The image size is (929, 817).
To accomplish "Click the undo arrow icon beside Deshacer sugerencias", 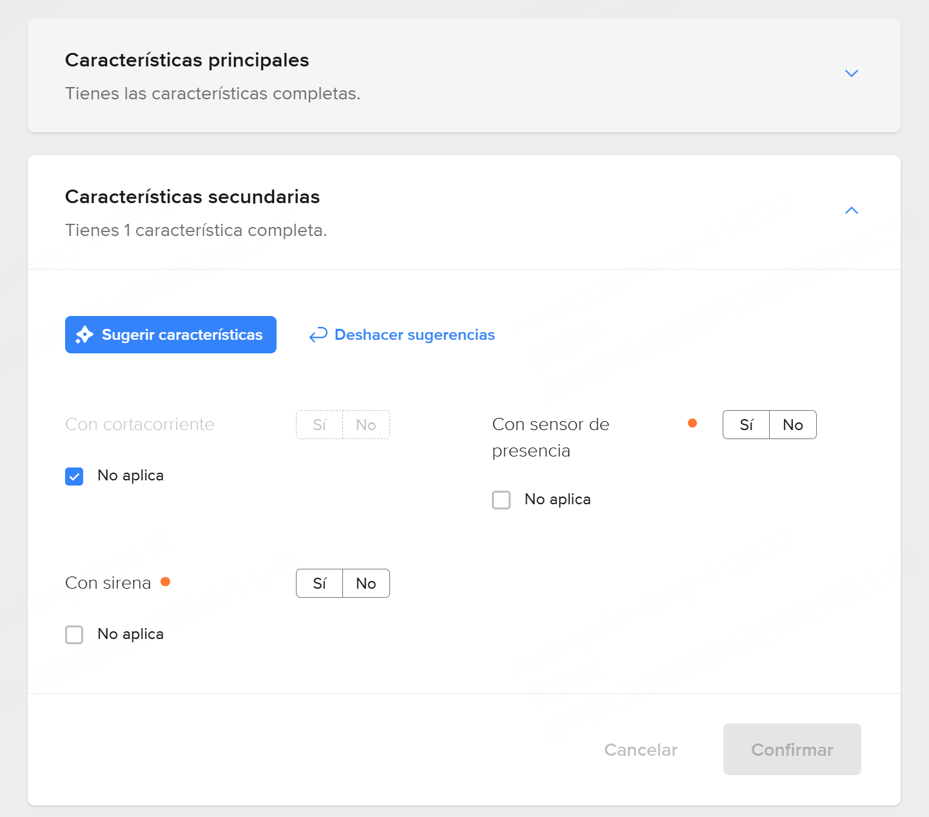I will 318,335.
